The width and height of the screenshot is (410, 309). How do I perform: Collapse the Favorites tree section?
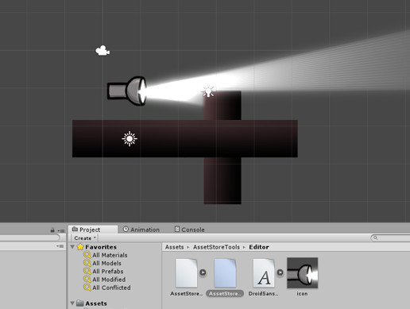(72, 247)
